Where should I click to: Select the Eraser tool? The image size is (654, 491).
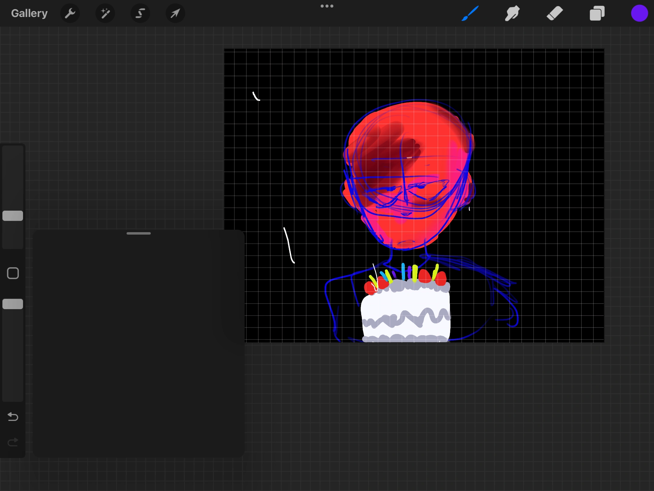tap(555, 13)
